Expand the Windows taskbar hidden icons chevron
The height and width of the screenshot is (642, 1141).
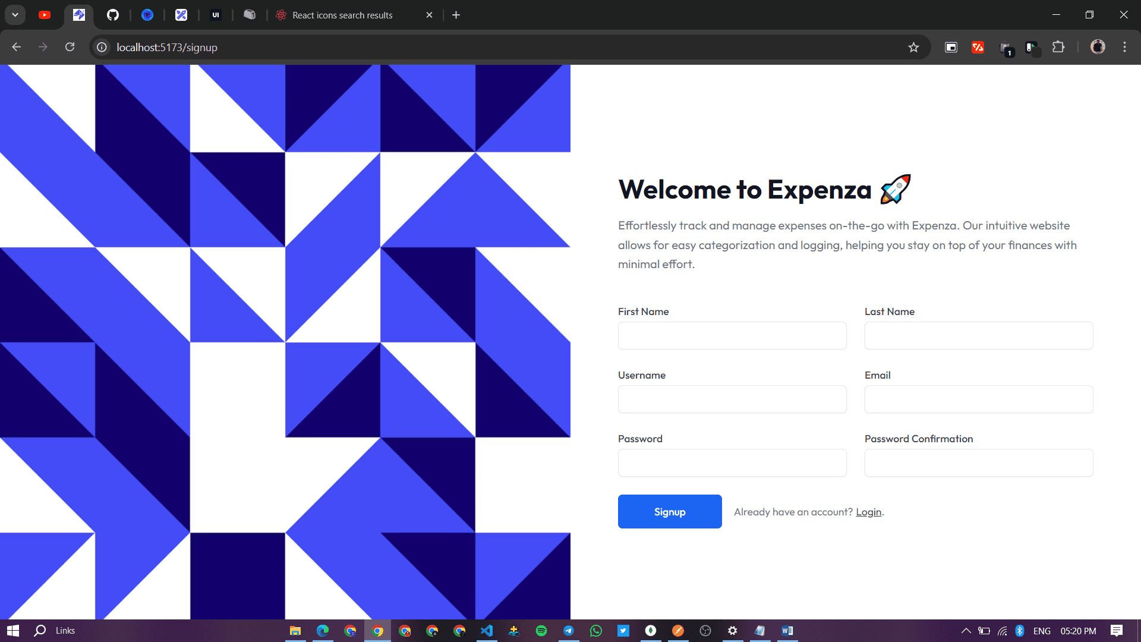[966, 631]
